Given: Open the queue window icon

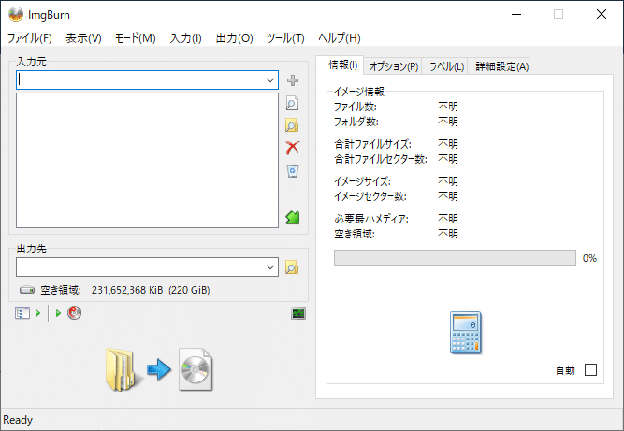Looking at the screenshot, I should (x=22, y=313).
